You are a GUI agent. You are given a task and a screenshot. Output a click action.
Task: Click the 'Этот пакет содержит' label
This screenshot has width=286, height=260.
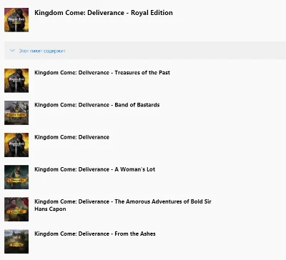[42, 51]
